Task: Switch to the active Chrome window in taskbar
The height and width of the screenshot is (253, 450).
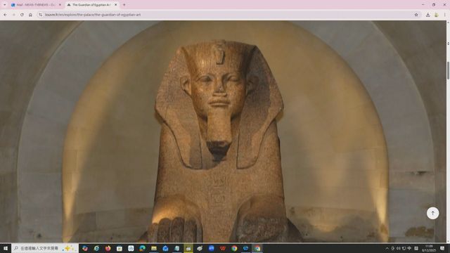Action: 257,248
